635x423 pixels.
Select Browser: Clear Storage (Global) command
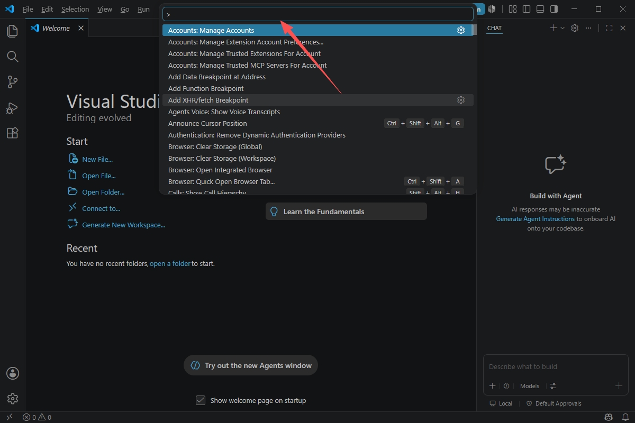318,146
